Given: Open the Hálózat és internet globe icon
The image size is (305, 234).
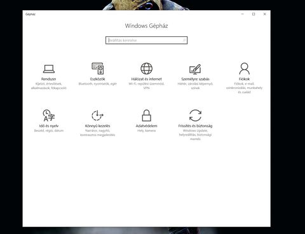Looking at the screenshot, I should (146, 69).
